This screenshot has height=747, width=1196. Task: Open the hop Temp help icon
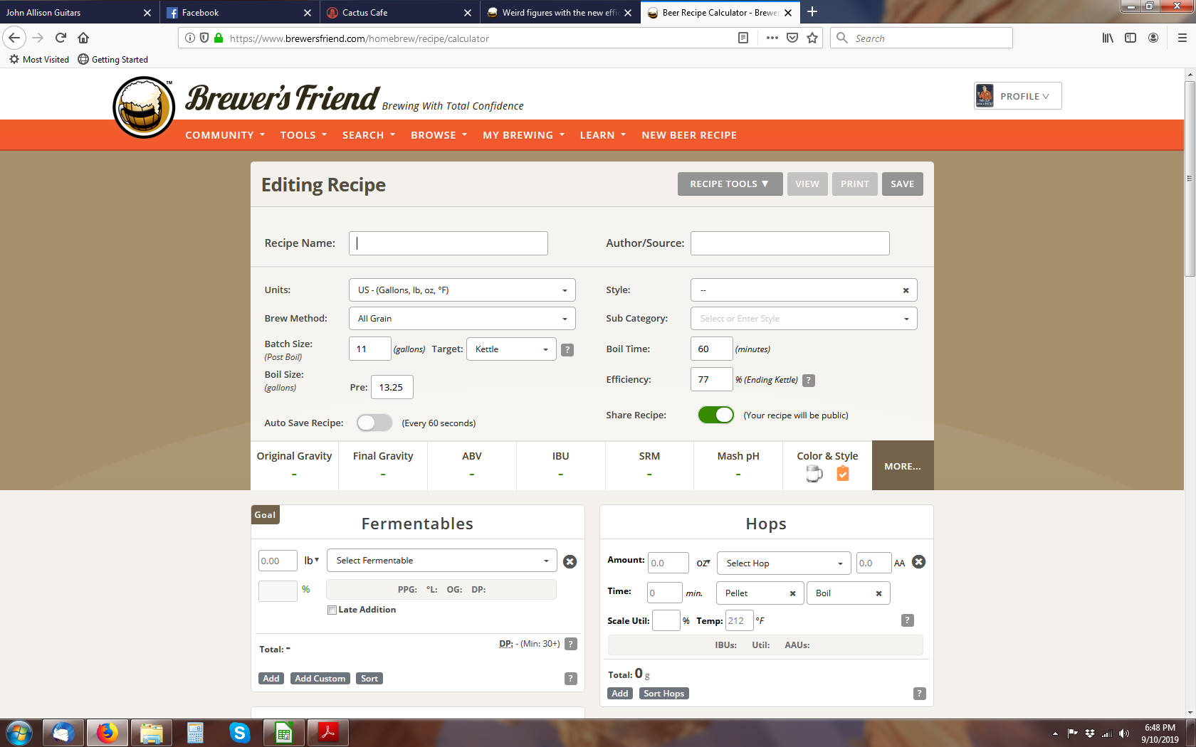908,620
